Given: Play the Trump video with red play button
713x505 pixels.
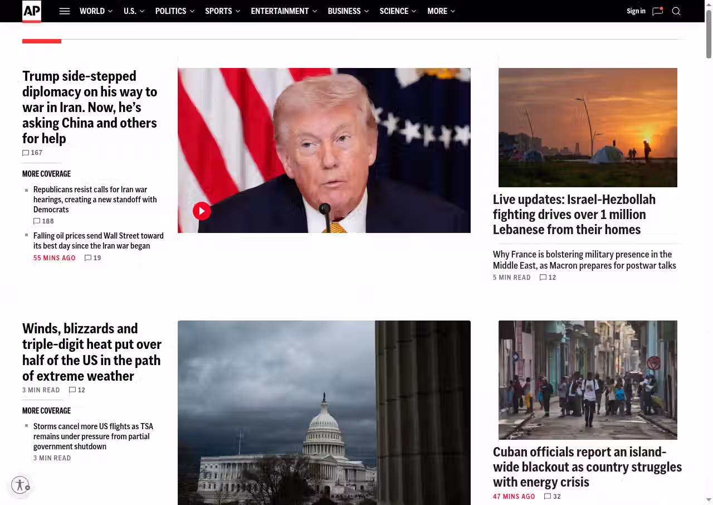Looking at the screenshot, I should (202, 211).
